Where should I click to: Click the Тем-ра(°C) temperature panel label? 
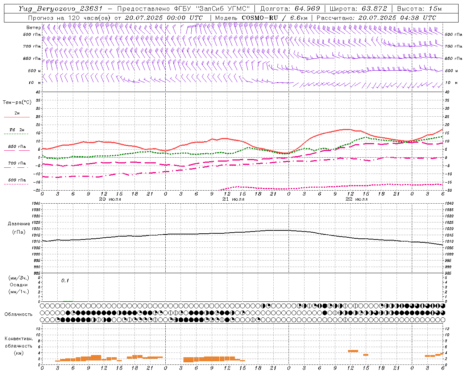pos(17,103)
